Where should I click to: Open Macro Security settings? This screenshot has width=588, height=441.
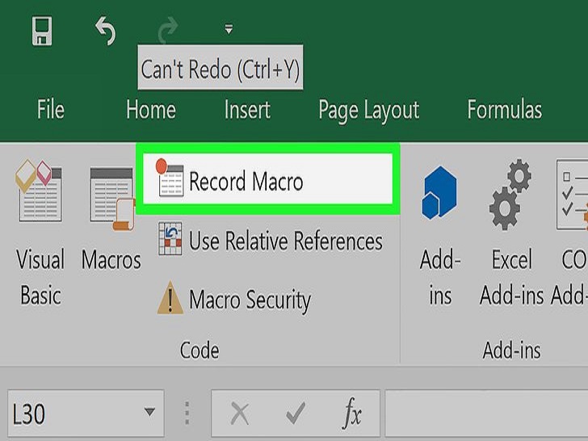pos(250,300)
